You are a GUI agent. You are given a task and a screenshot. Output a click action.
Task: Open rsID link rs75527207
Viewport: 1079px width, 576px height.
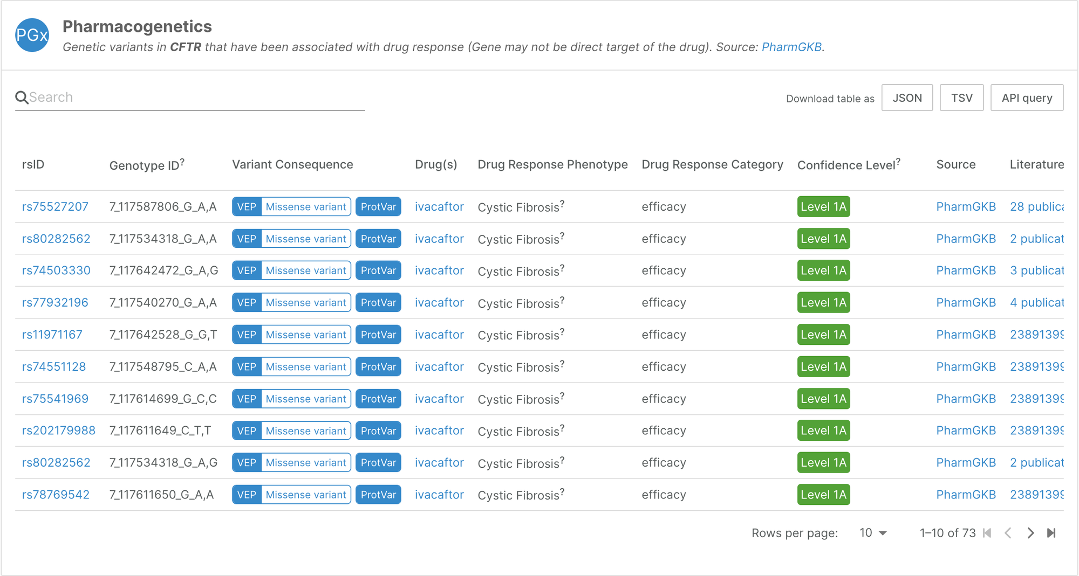pos(55,207)
